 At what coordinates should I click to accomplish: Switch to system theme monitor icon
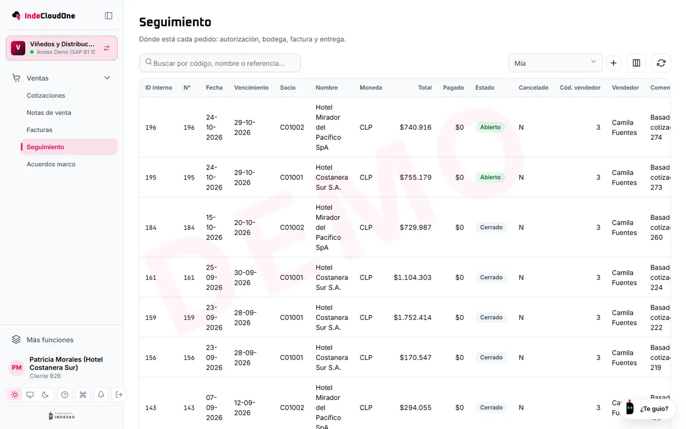click(x=30, y=395)
